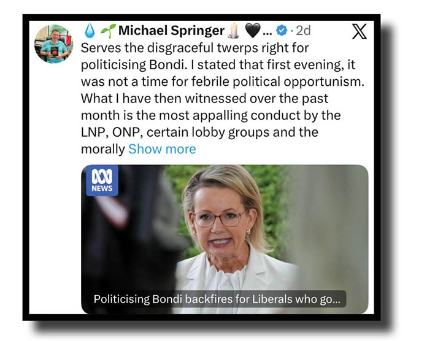Expand the post with Show more

click(162, 149)
